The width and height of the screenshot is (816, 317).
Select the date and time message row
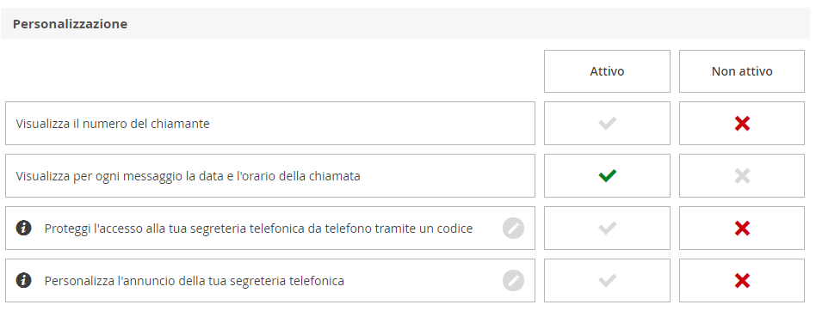270,175
